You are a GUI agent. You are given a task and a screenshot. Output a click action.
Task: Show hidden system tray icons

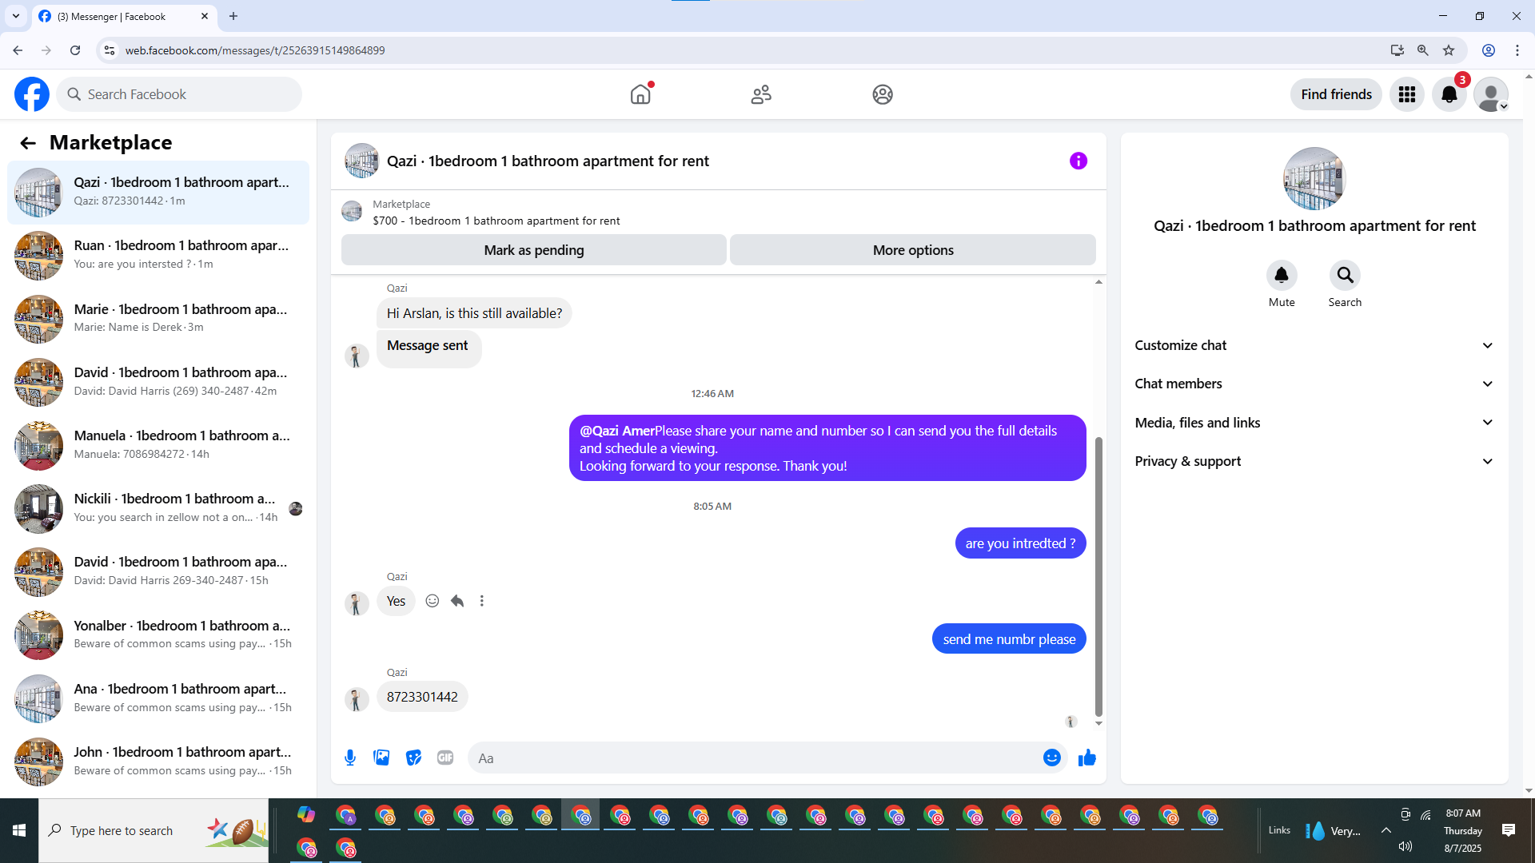[1386, 831]
